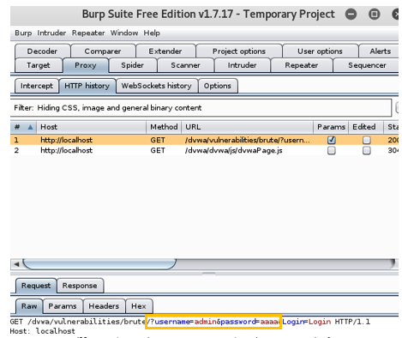Toggle Params checkbox for dvwaPage.js row
Viewport: 402px width, 338px height.
[332, 150]
